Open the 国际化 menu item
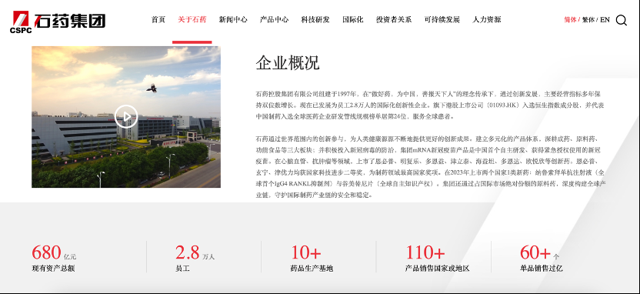The width and height of the screenshot is (640, 294). pyautogui.click(x=352, y=19)
